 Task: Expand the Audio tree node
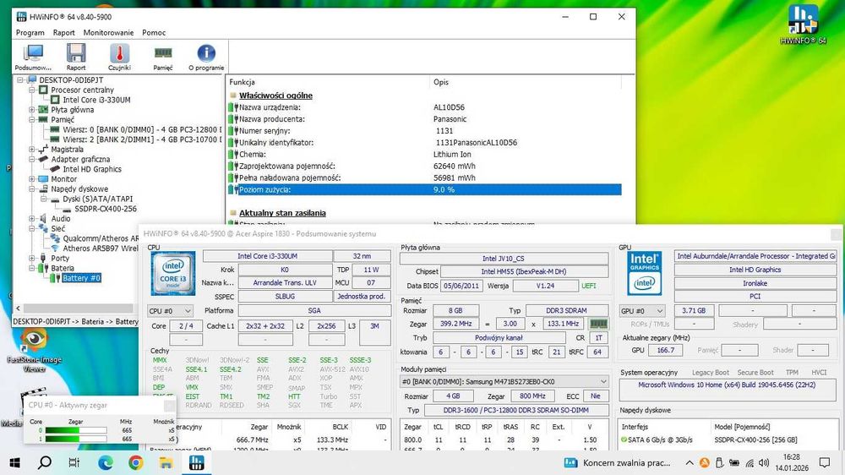click(32, 218)
